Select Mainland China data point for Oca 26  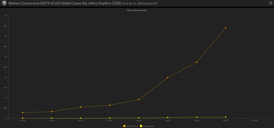(197, 62)
